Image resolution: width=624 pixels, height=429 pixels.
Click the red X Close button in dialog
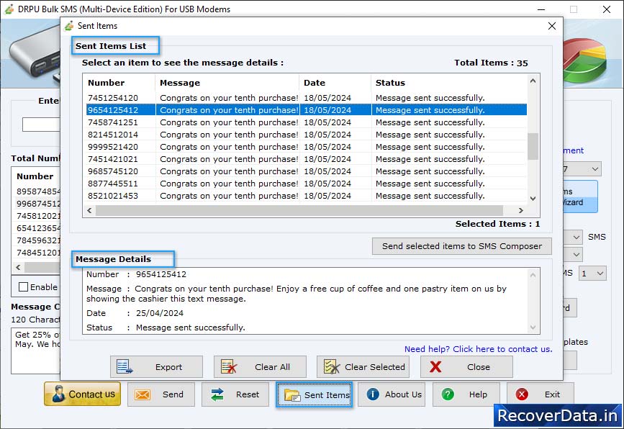pos(466,366)
